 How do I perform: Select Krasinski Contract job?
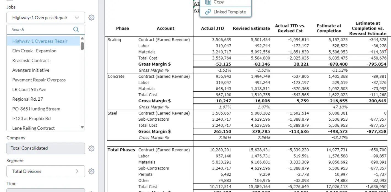[x=44, y=60]
